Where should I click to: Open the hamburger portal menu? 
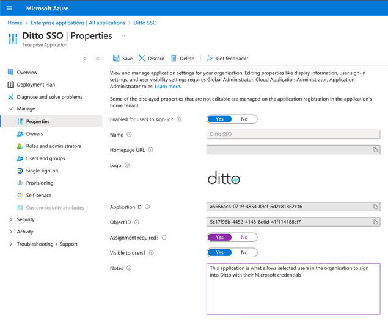click(9, 8)
